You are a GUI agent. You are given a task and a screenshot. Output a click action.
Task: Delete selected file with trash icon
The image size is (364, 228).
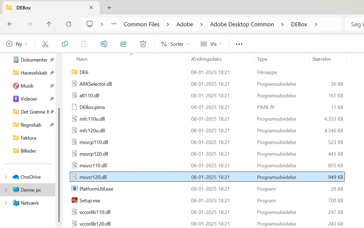pyautogui.click(x=143, y=44)
